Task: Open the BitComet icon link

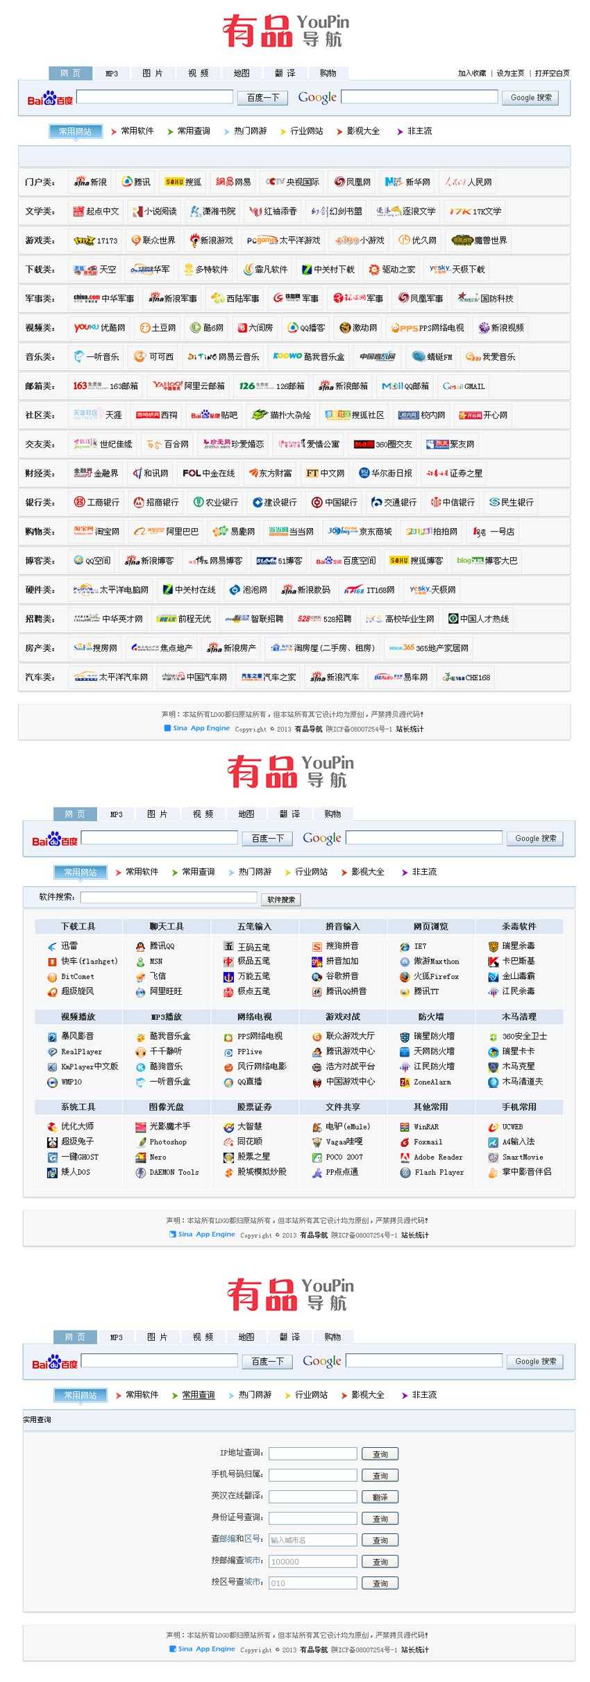Action: pyautogui.click(x=52, y=977)
